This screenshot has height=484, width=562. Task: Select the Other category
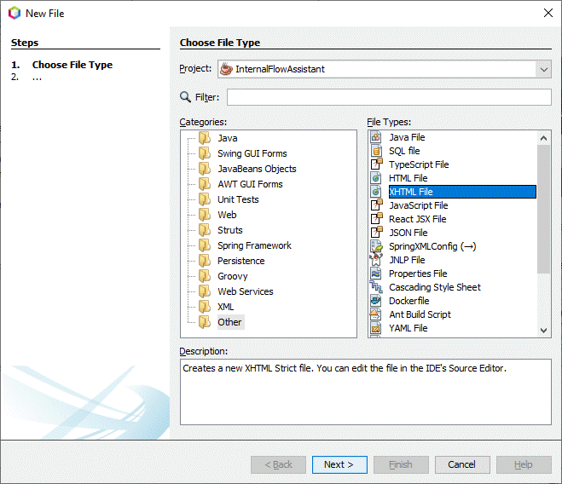coord(229,322)
